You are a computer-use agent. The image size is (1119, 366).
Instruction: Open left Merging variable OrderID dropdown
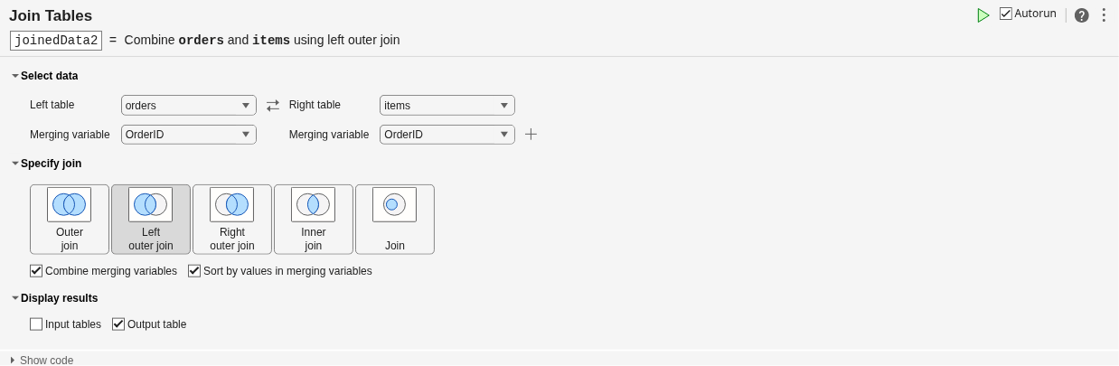(189, 135)
